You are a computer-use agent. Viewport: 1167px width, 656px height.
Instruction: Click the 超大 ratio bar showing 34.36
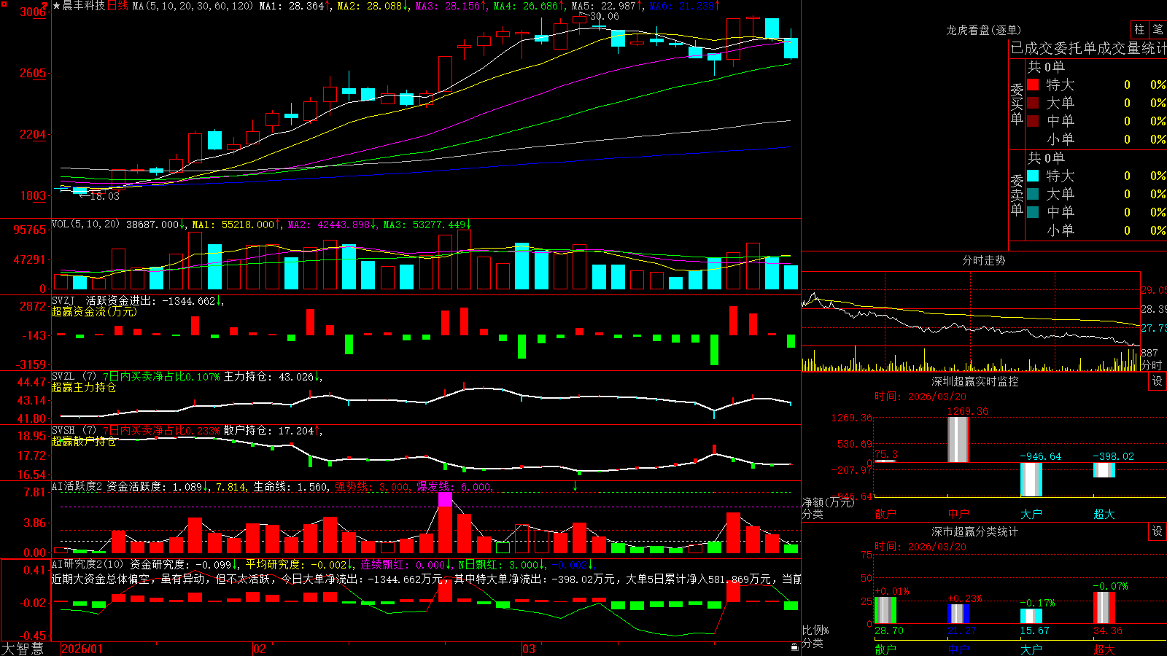click(x=1104, y=608)
